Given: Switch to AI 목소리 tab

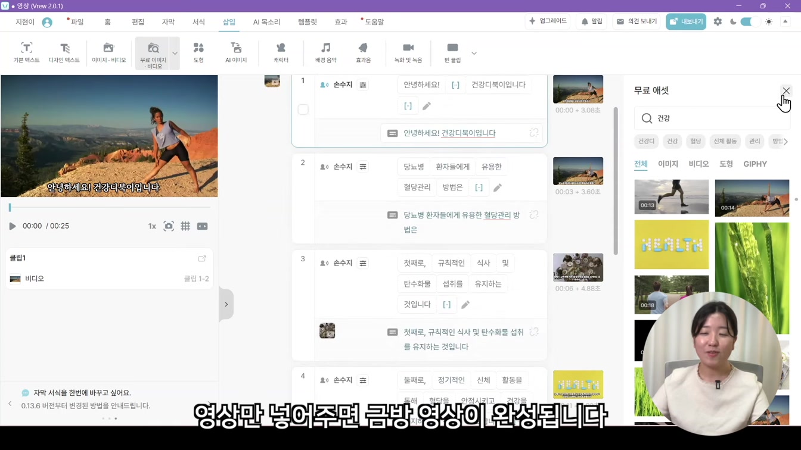Looking at the screenshot, I should pos(266,22).
